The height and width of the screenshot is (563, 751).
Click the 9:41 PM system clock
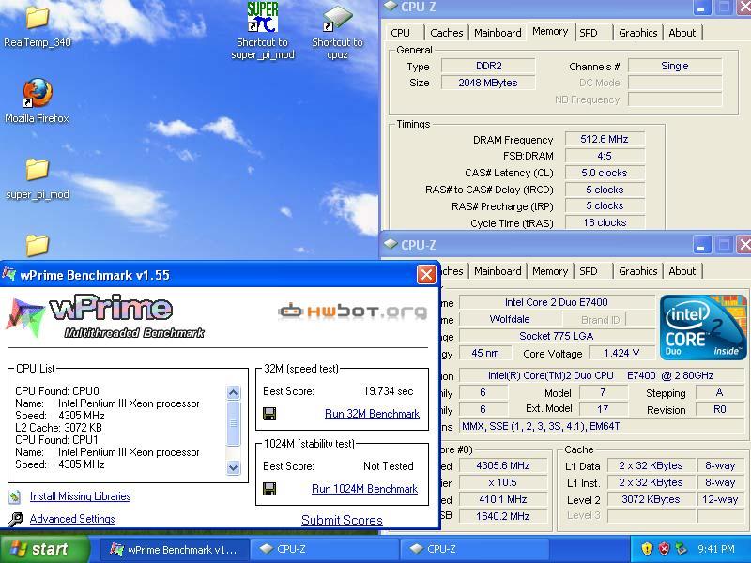(x=716, y=549)
